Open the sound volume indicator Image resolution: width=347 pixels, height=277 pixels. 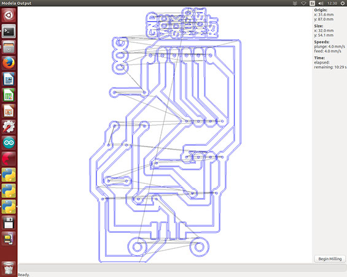(321, 3)
